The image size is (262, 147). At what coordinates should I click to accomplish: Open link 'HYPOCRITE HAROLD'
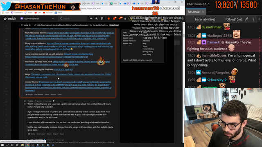pyautogui.click(x=63, y=69)
